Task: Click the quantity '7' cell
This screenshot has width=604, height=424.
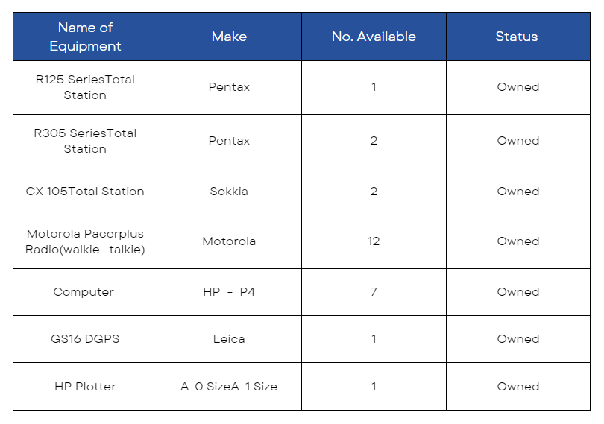Action: [374, 292]
